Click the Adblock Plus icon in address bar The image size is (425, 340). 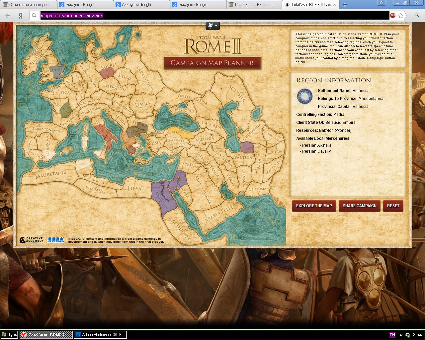393,15
